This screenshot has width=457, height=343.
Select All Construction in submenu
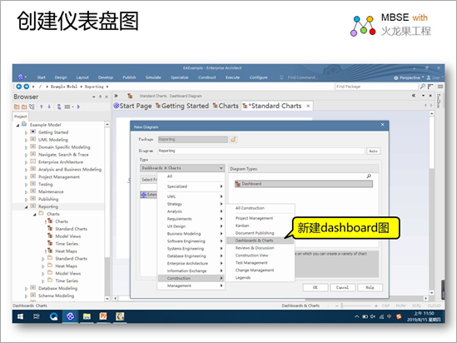pyautogui.click(x=250, y=208)
